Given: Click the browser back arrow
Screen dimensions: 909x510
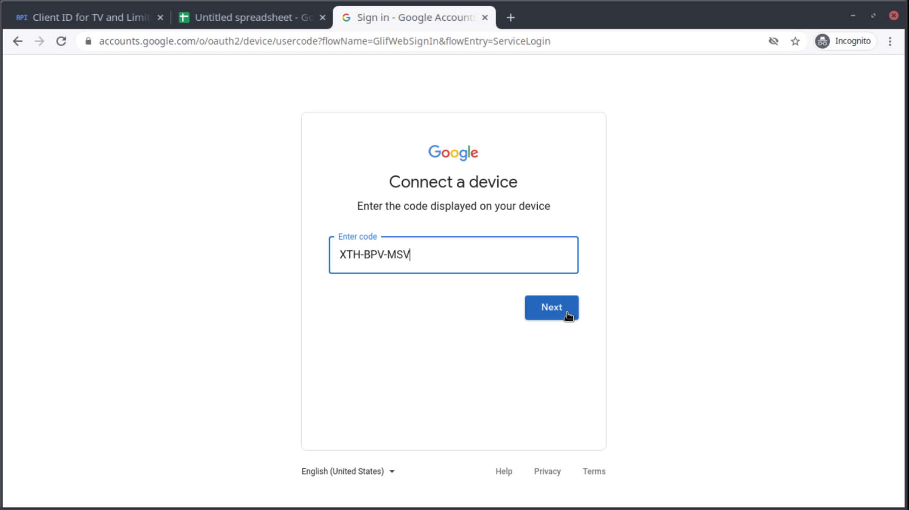Looking at the screenshot, I should tap(18, 41).
